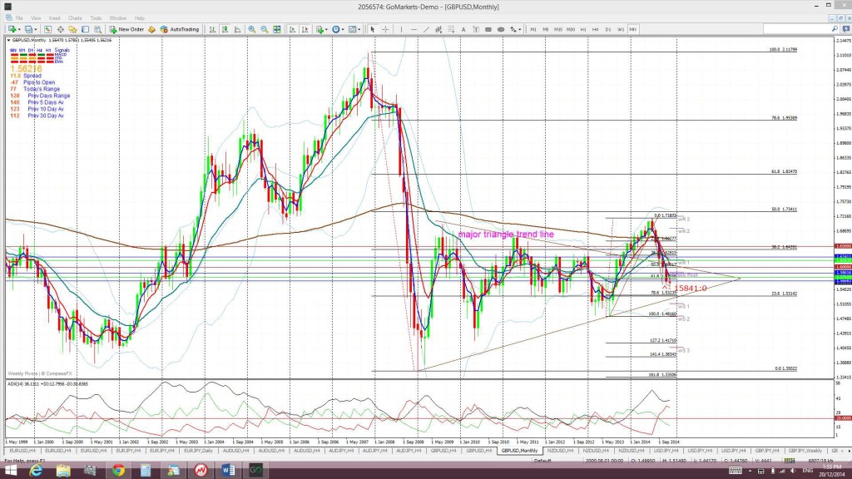Zoom out of the chart
Image resolution: width=852 pixels, height=479 pixels.
[264, 29]
